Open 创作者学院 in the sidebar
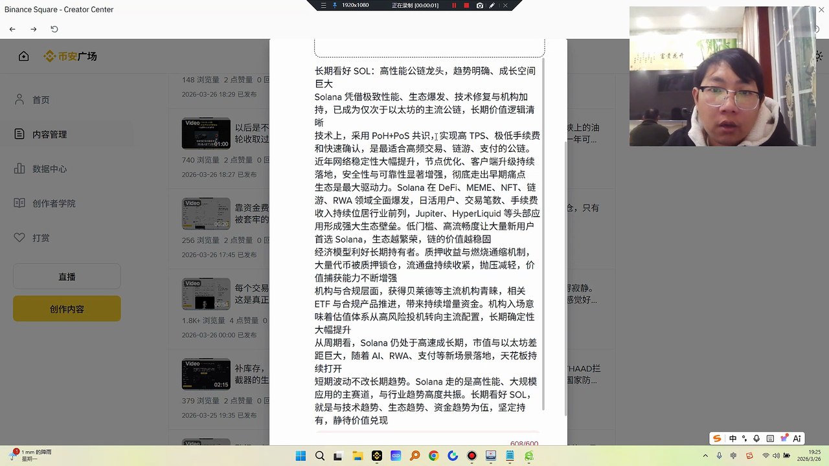 click(x=54, y=203)
